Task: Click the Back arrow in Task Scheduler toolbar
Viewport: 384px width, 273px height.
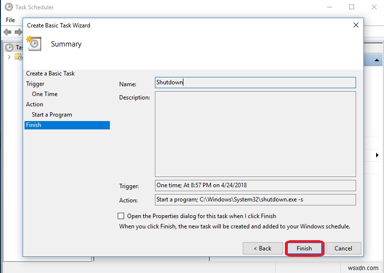Action: point(7,32)
